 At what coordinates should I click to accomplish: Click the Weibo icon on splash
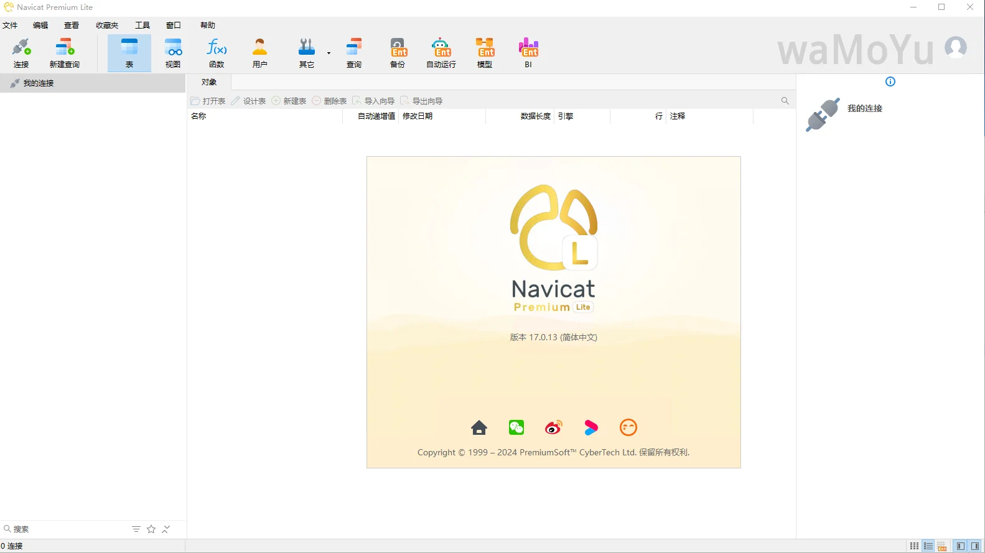coord(553,427)
